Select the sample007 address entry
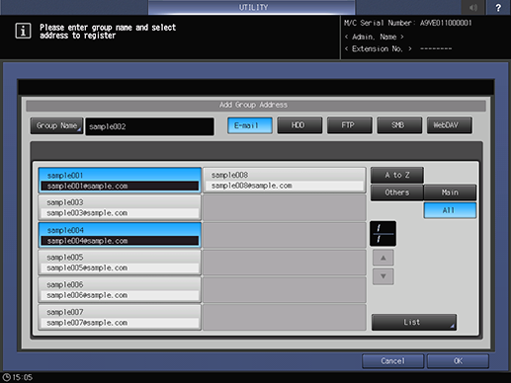This screenshot has width=511, height=383. [120, 317]
